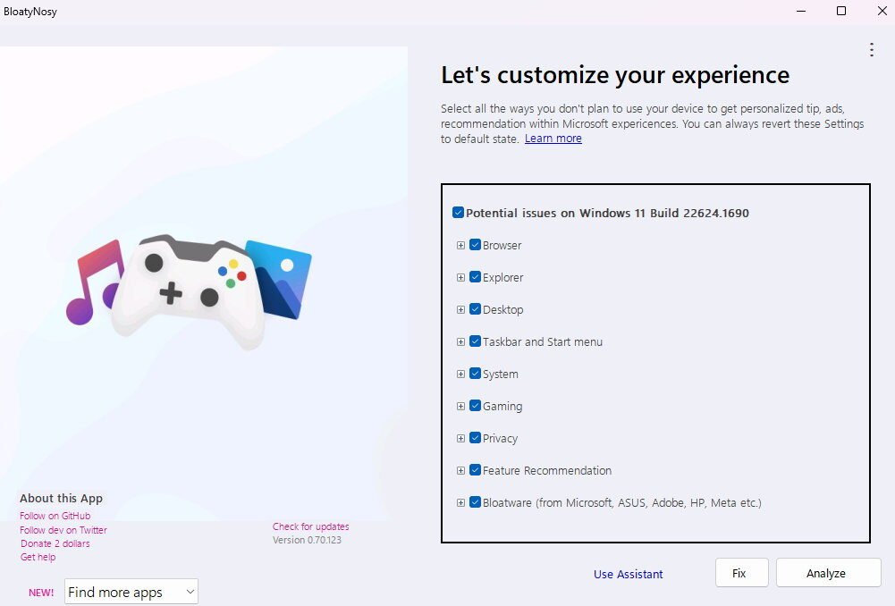Image resolution: width=895 pixels, height=606 pixels.
Task: Select Feature Recommendation label
Action: tap(547, 471)
